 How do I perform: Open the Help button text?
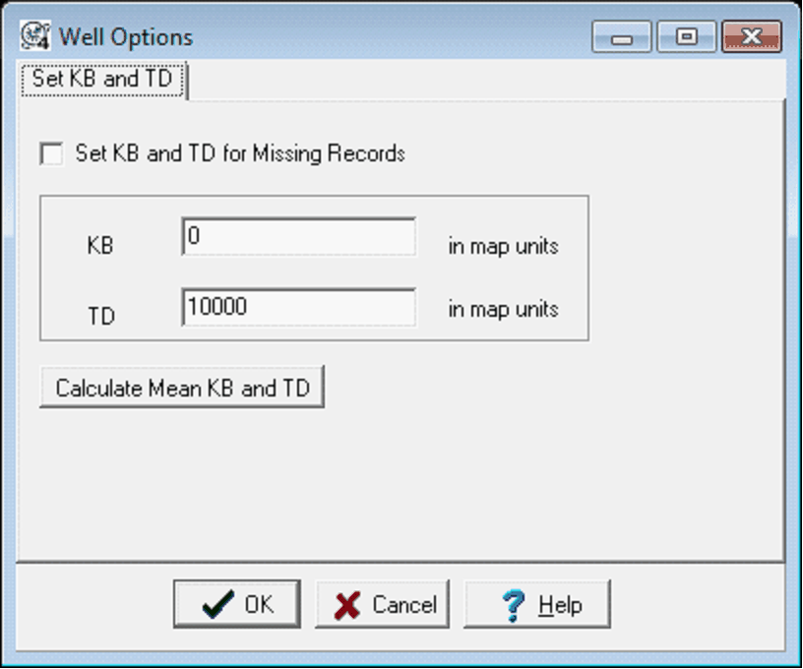(560, 605)
